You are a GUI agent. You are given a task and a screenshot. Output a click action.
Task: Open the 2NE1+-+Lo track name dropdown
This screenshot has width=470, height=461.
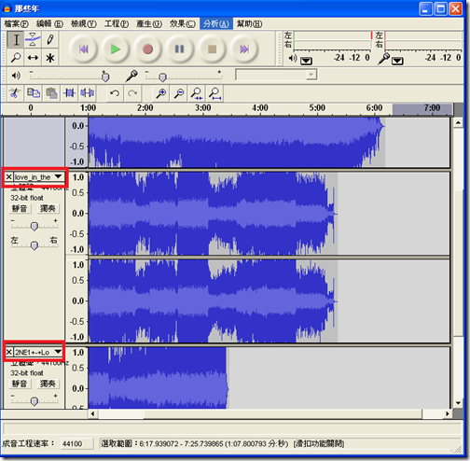58,352
